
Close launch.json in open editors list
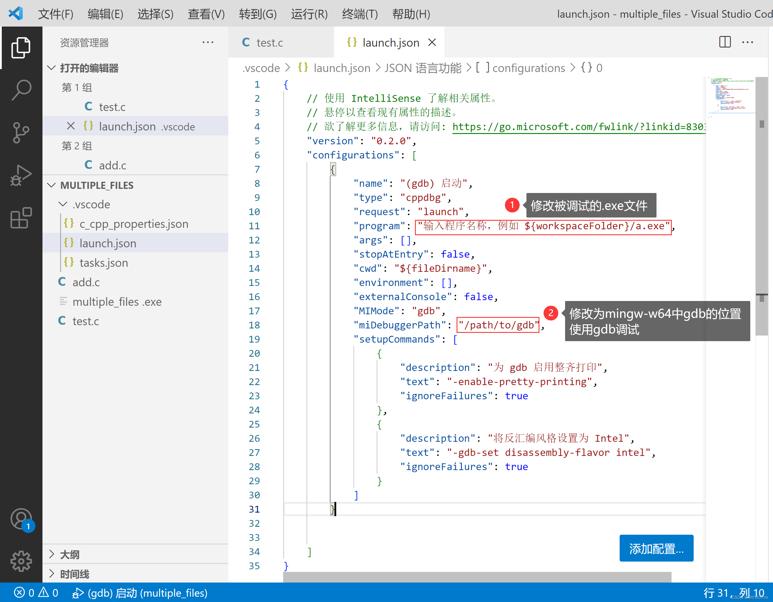coord(70,126)
